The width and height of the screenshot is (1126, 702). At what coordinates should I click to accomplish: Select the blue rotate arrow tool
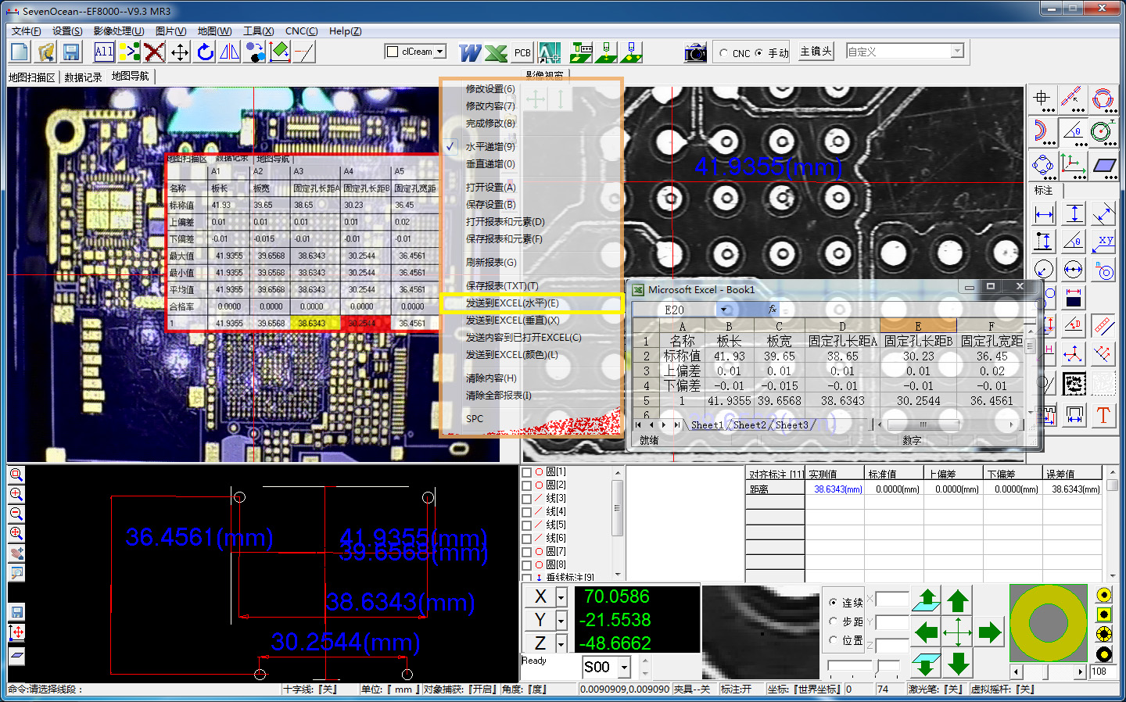pyautogui.click(x=205, y=52)
